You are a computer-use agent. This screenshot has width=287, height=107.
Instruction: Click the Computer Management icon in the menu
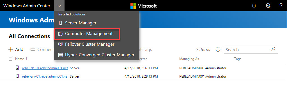60,34
